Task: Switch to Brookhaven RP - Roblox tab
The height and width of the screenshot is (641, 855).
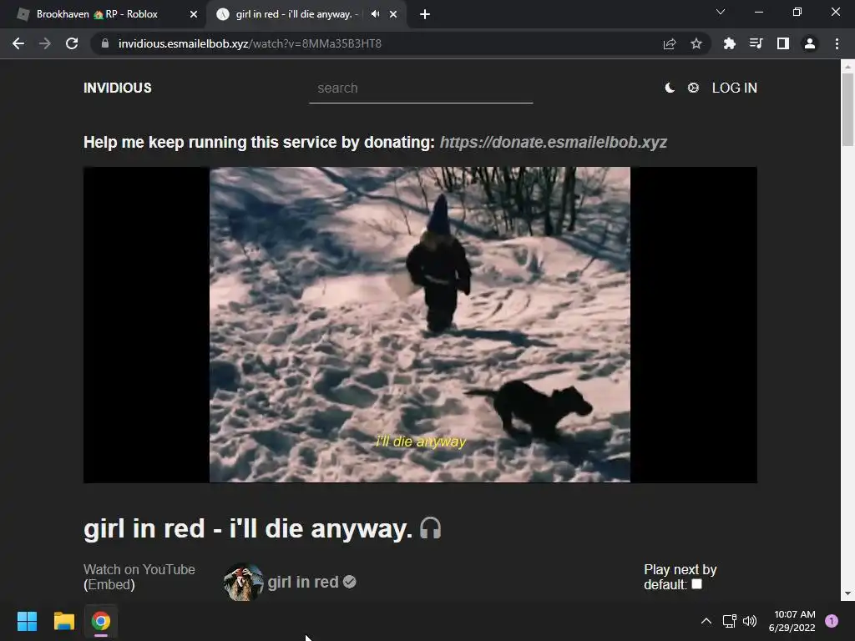Action: tap(97, 14)
